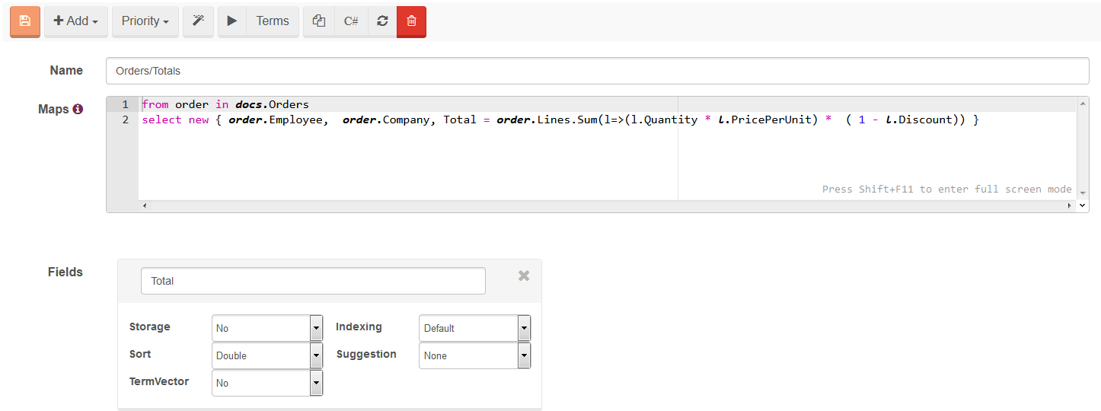Click the magic wand format icon
Screen dimensions: 1101x411
[198, 21]
